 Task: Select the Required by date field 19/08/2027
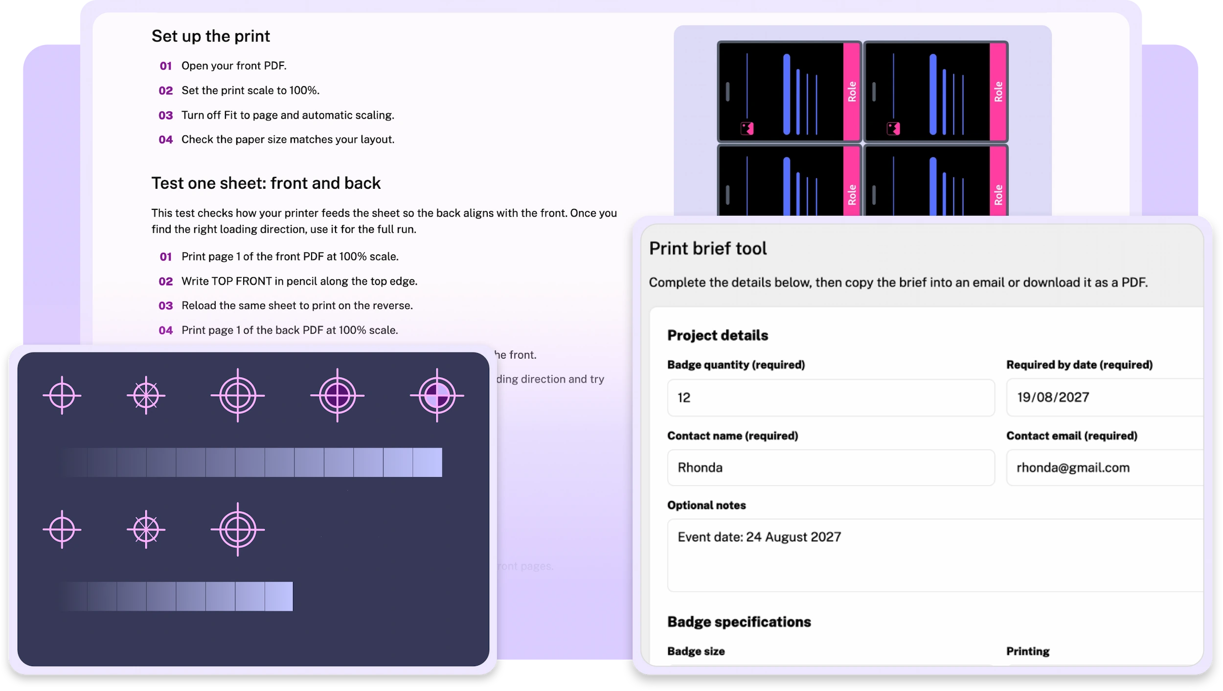[1105, 398]
